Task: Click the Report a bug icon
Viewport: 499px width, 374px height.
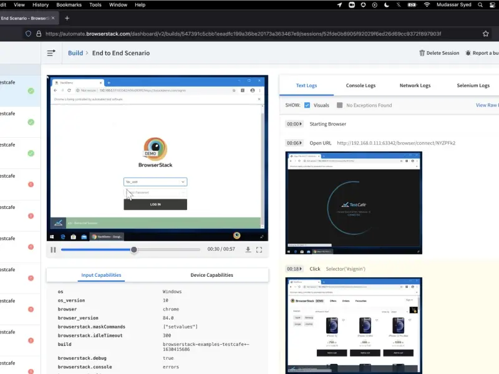Action: click(468, 53)
